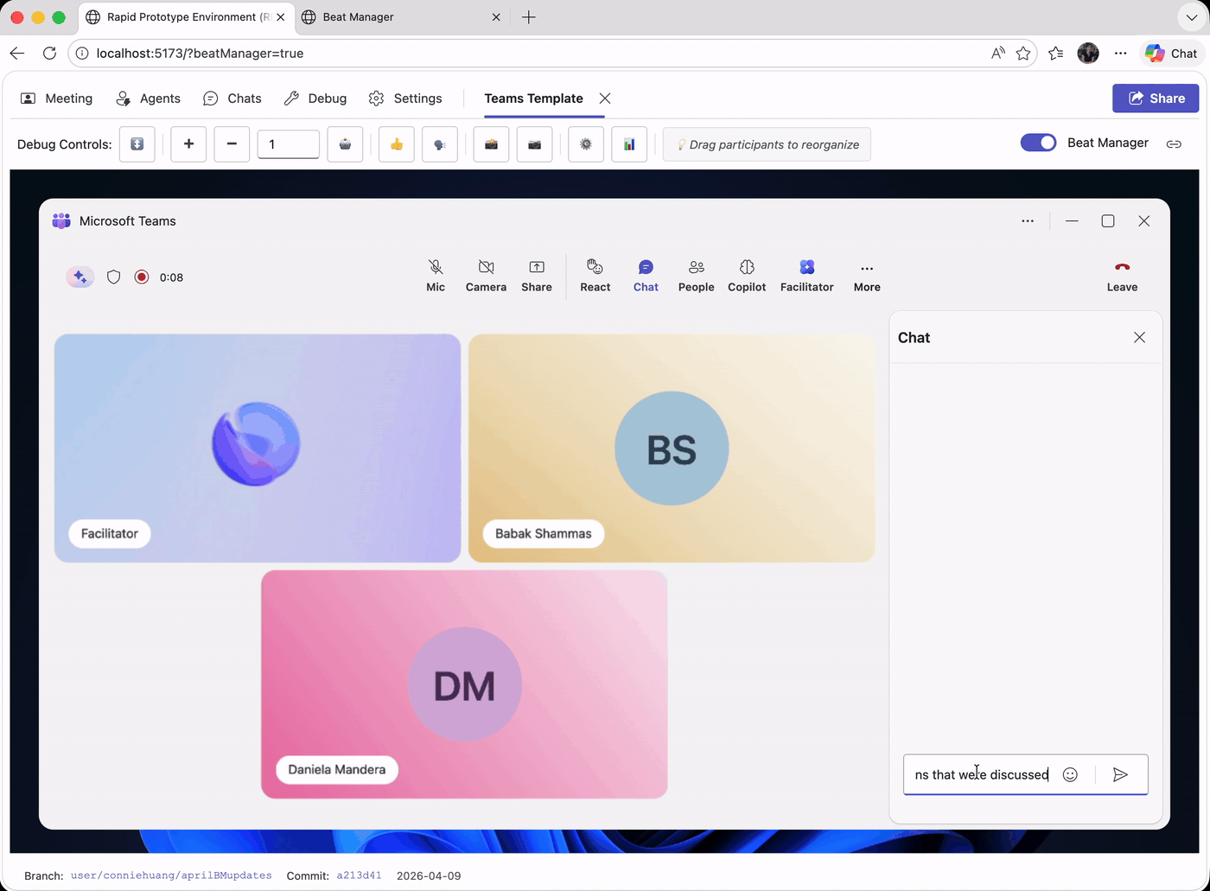Image resolution: width=1210 pixels, height=891 pixels.
Task: Click the purple Share button
Action: pyautogui.click(x=1156, y=99)
